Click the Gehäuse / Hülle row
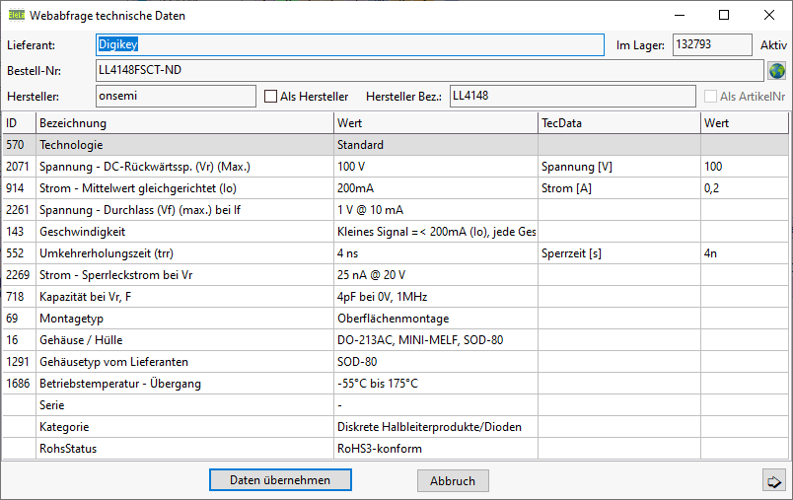This screenshot has width=793, height=500. (x=183, y=340)
